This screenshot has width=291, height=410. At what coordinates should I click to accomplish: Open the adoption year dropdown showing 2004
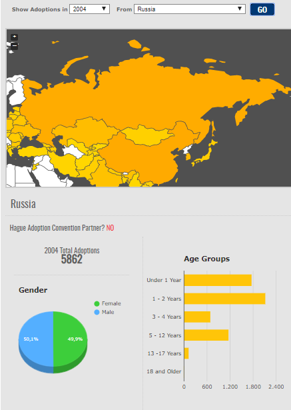pyautogui.click(x=89, y=9)
